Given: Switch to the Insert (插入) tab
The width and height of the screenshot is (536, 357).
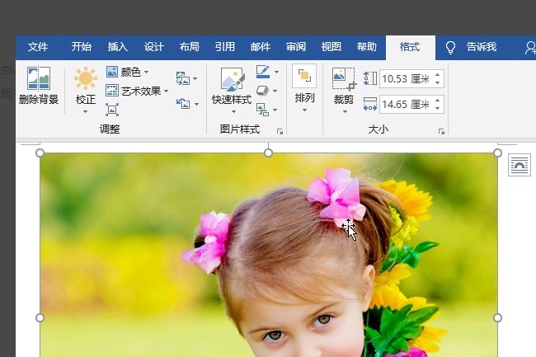Looking at the screenshot, I should (x=118, y=47).
